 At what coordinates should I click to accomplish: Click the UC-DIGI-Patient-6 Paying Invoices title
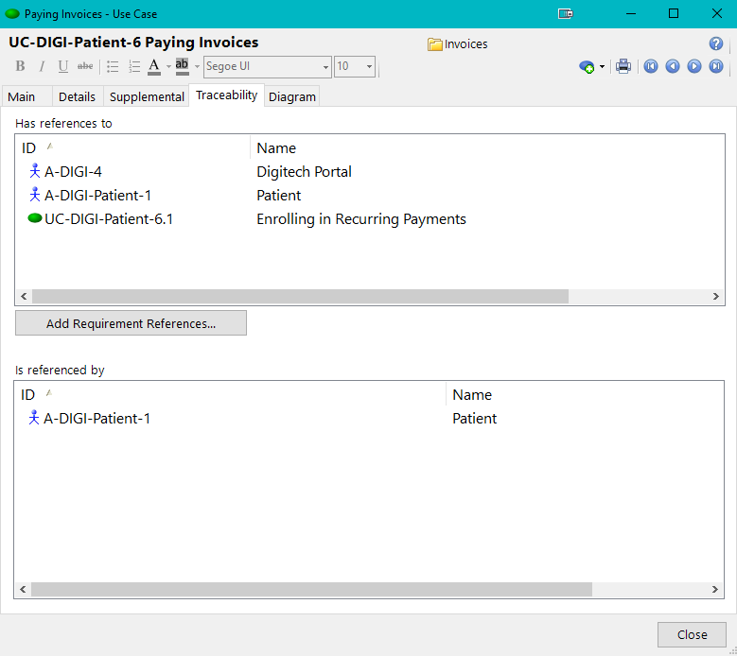click(133, 43)
